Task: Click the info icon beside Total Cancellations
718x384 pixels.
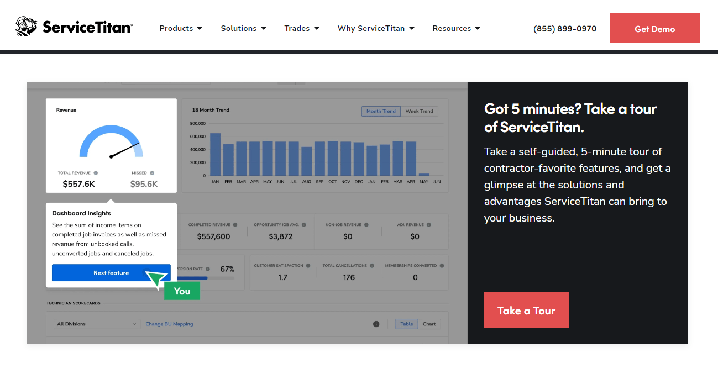Action: click(x=372, y=266)
